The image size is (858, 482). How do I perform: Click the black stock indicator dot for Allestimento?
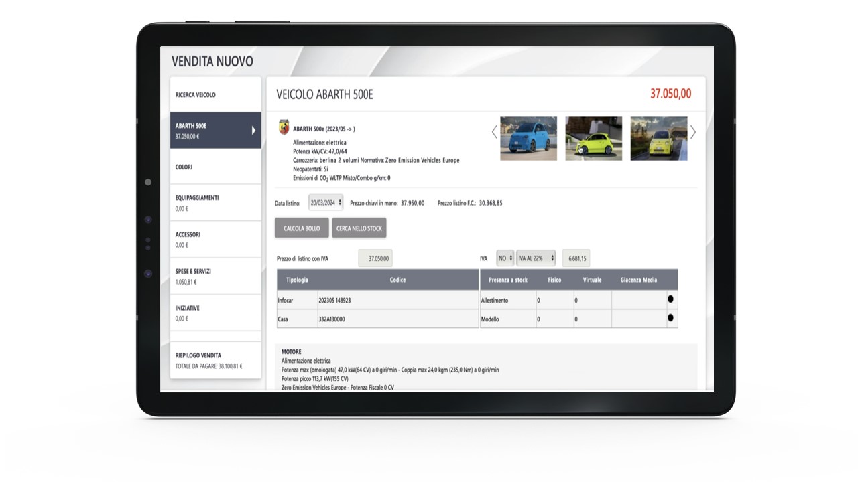click(x=670, y=299)
